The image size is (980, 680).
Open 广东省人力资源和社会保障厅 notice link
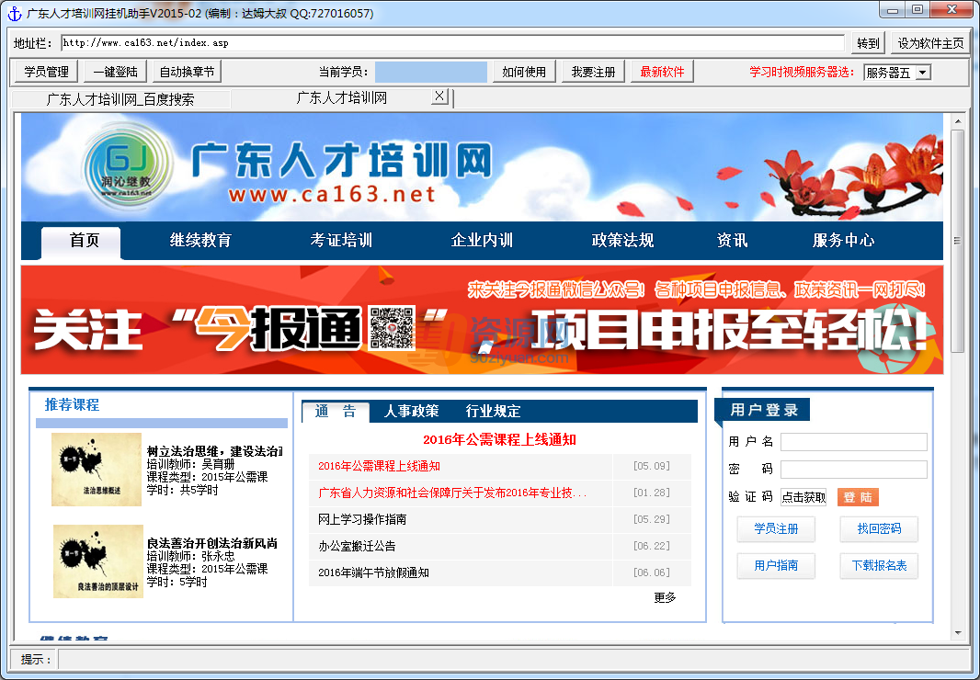pos(452,493)
